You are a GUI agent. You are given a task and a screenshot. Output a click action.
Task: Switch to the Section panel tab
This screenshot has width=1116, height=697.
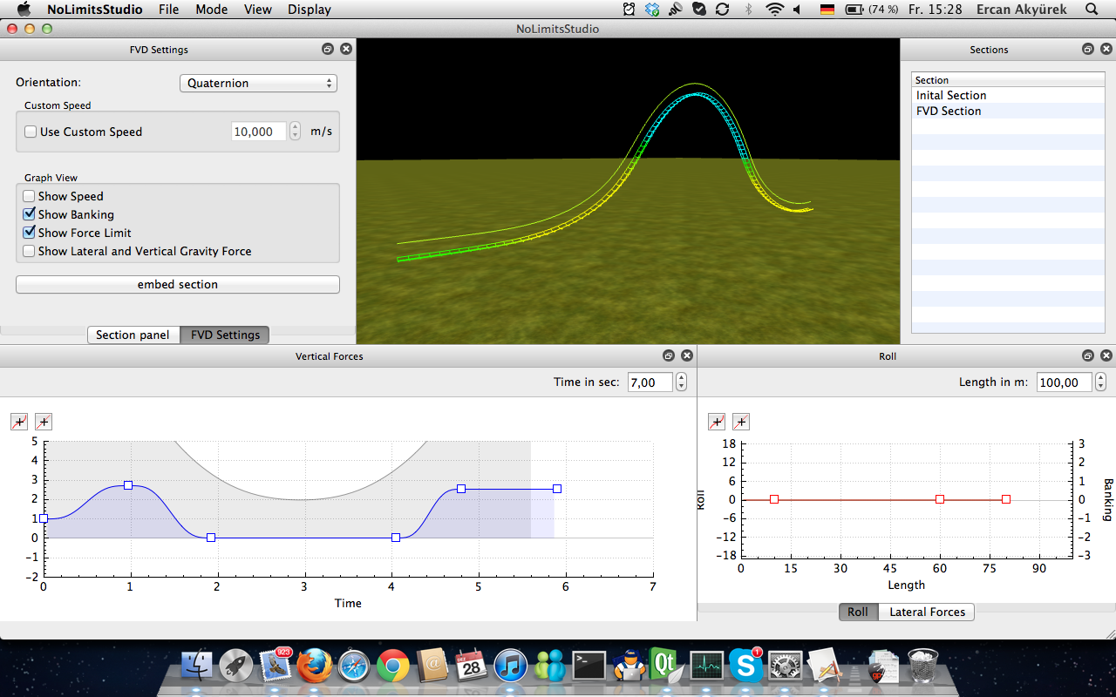(133, 335)
